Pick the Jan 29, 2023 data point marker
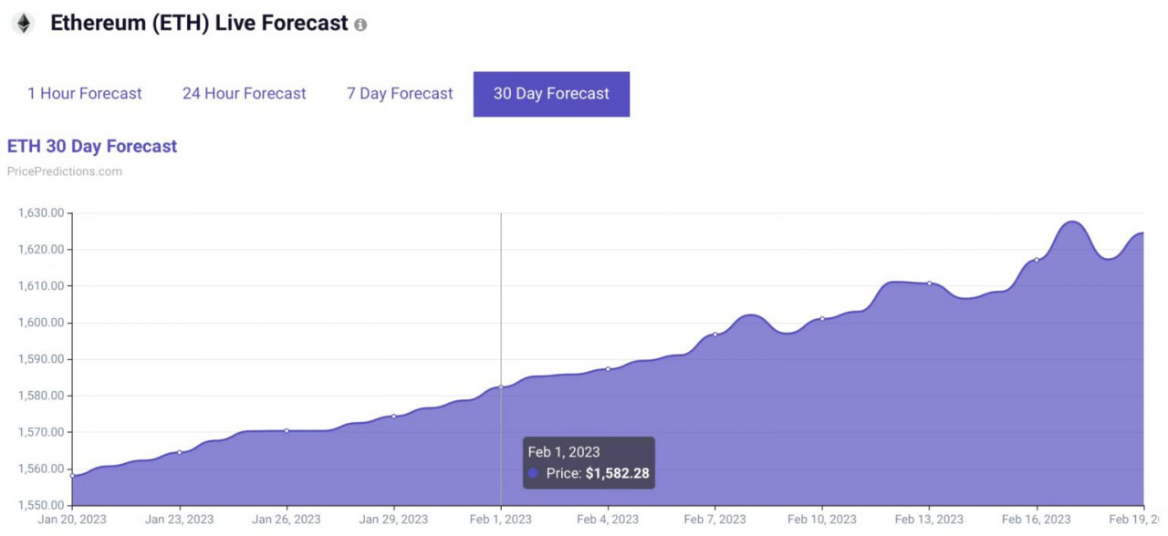Image resolution: width=1168 pixels, height=536 pixels. 393,416
